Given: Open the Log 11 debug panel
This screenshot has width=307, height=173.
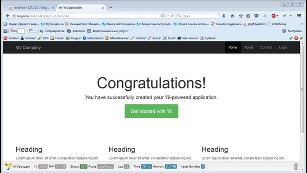Looking at the screenshot, I should click(124, 167).
